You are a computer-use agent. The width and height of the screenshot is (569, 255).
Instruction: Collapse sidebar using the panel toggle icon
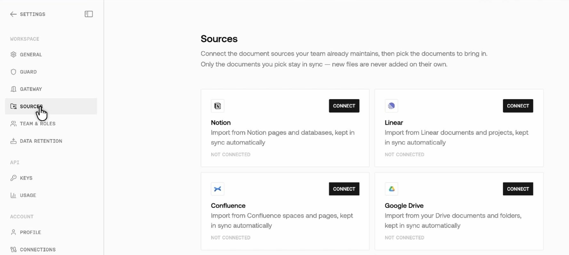click(89, 14)
